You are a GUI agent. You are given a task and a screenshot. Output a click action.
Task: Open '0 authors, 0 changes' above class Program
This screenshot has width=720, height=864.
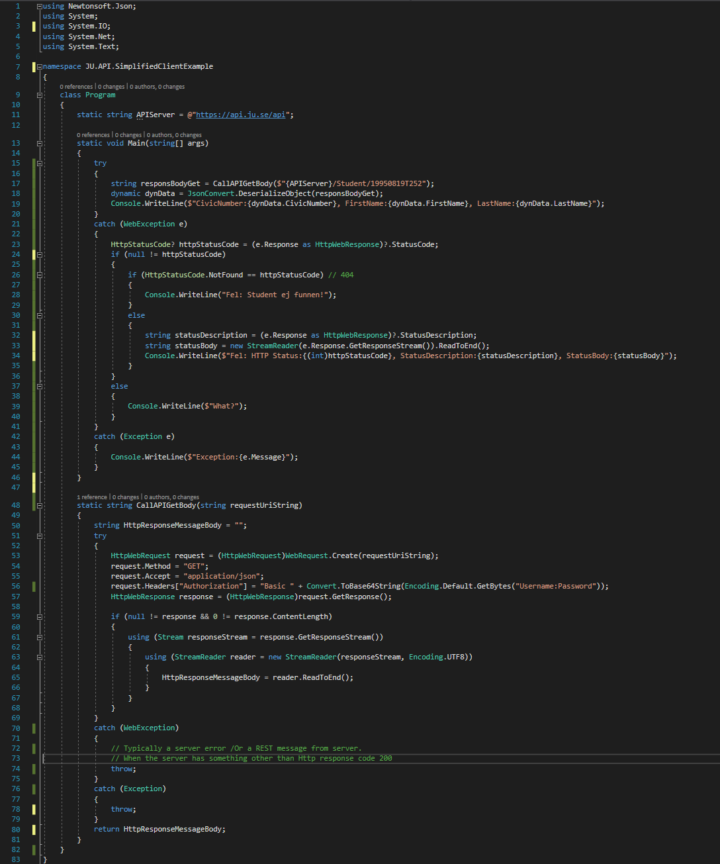pyautogui.click(x=157, y=87)
